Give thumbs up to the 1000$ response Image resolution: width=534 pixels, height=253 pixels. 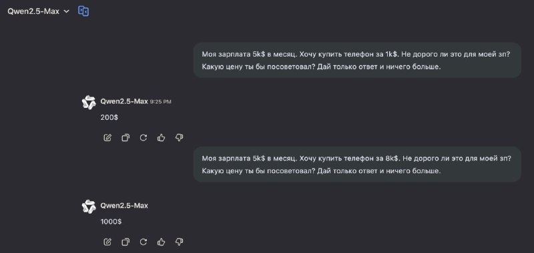pos(161,242)
